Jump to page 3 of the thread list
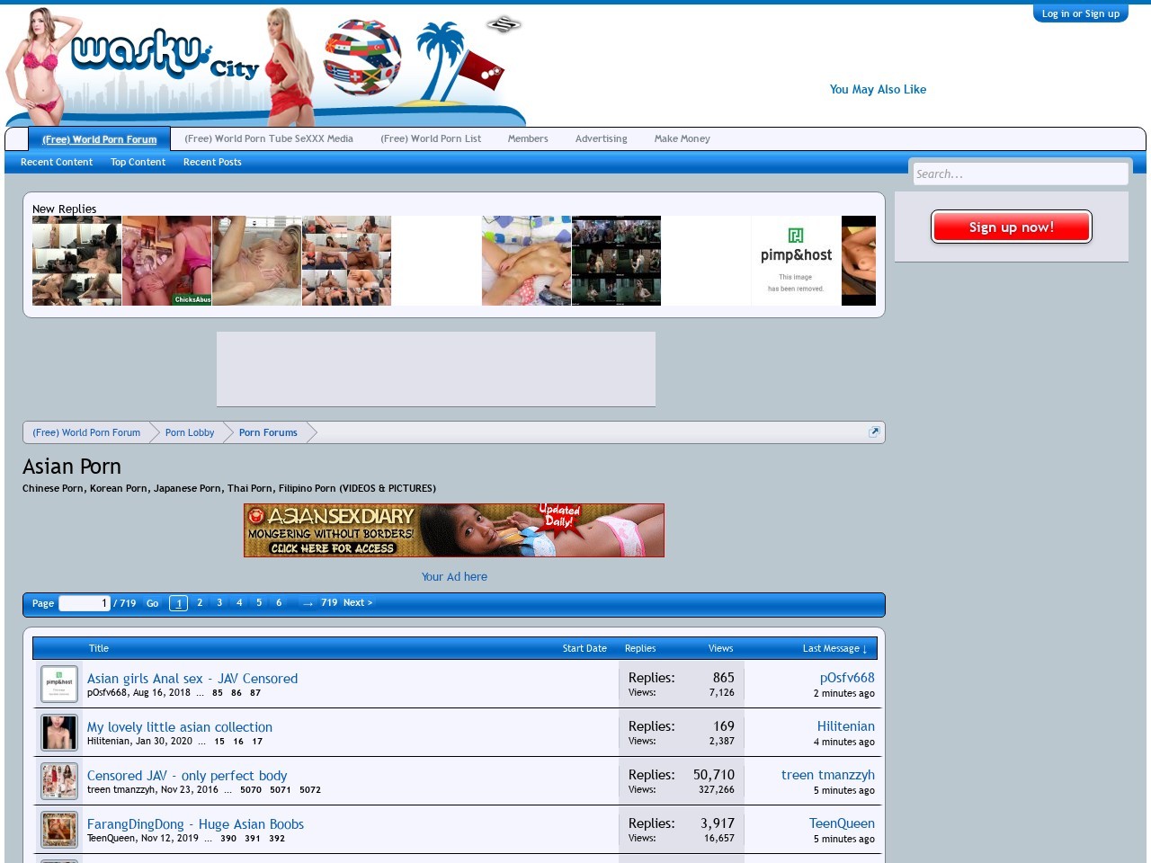 point(219,603)
